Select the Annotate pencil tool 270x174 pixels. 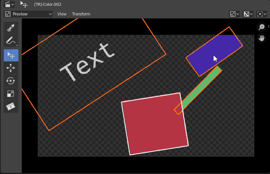11,40
